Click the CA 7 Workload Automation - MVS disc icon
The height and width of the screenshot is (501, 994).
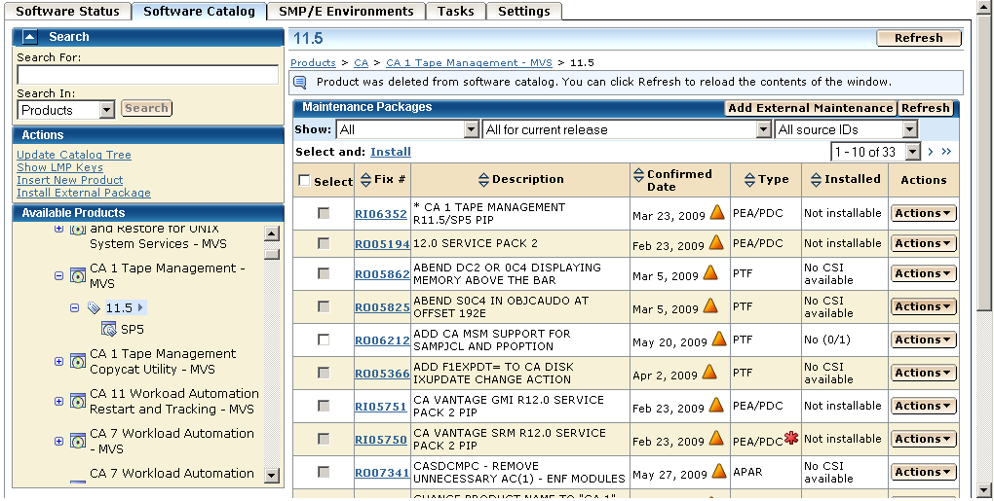(78, 441)
